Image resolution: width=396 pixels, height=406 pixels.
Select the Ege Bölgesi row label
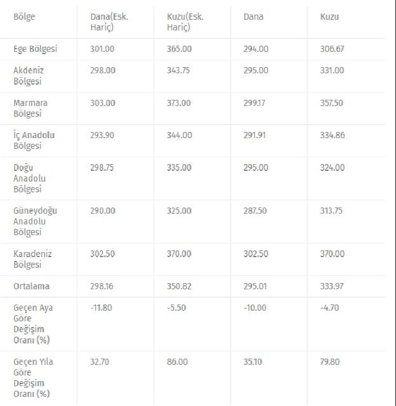coord(35,49)
